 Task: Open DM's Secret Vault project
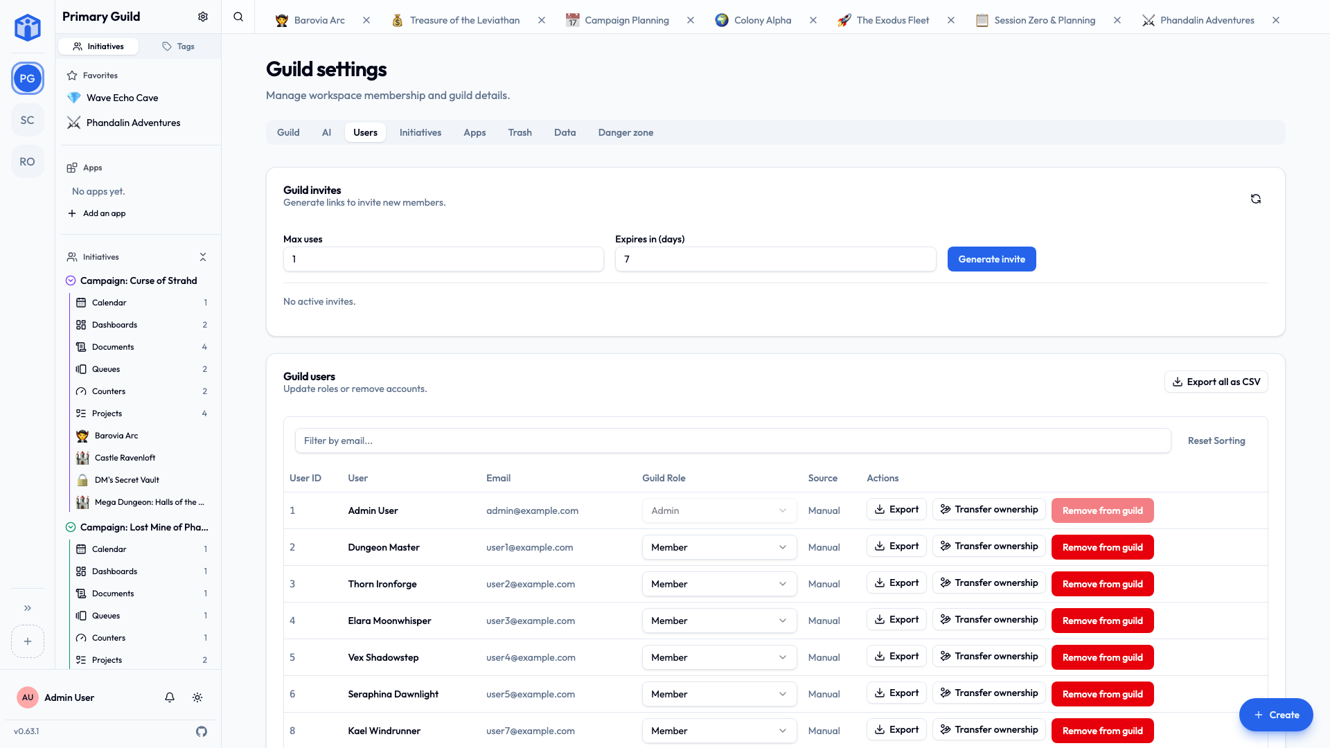[127, 480]
